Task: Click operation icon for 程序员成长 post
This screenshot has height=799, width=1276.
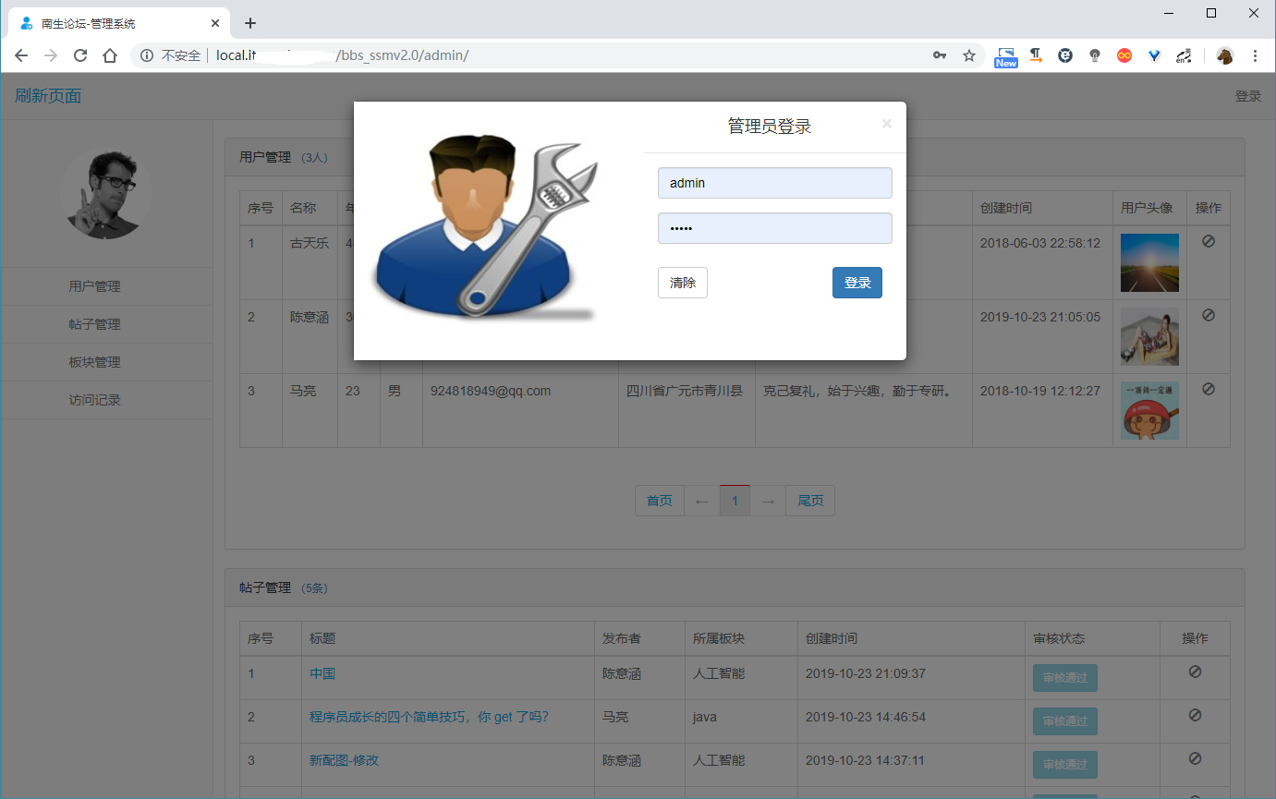Action: [1195, 714]
